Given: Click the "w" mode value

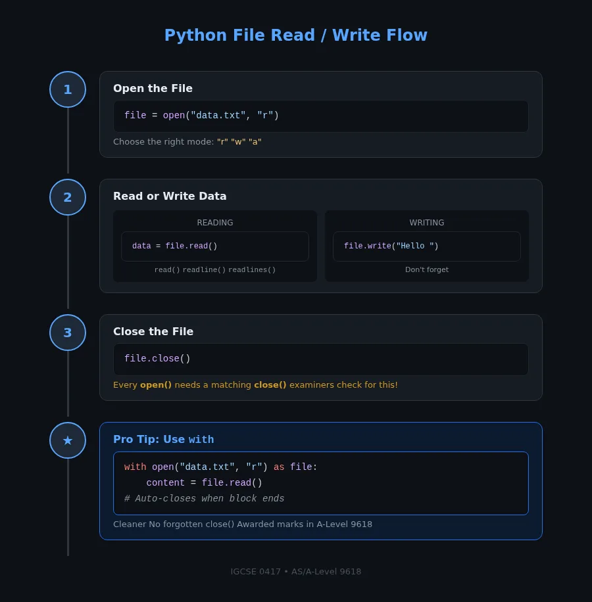Looking at the screenshot, I should click(x=238, y=142).
